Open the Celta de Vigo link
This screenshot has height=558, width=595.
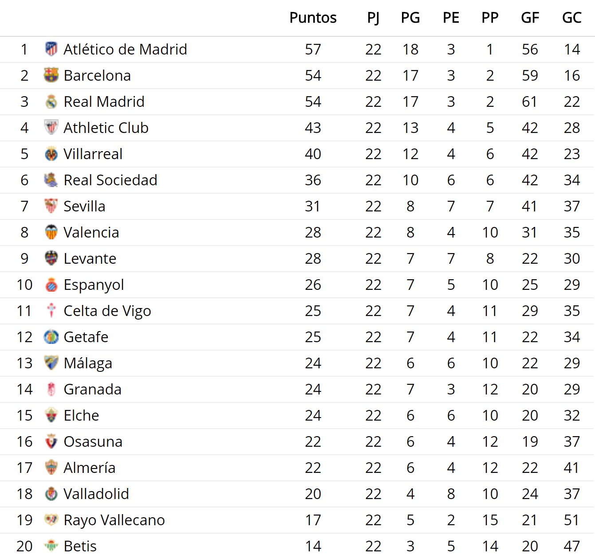coord(107,311)
